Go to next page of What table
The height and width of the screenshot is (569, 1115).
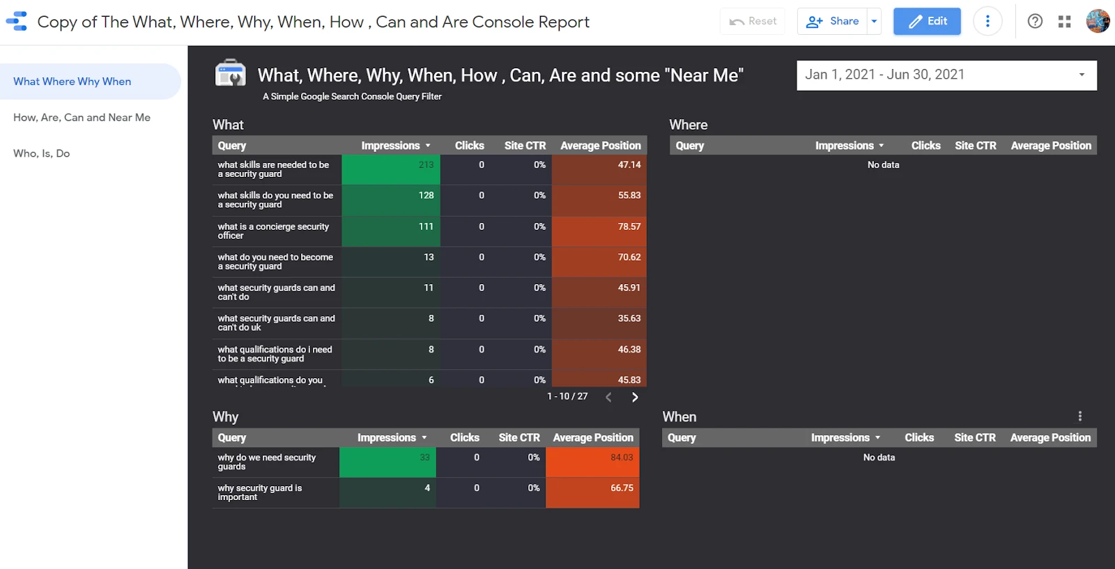pyautogui.click(x=634, y=397)
